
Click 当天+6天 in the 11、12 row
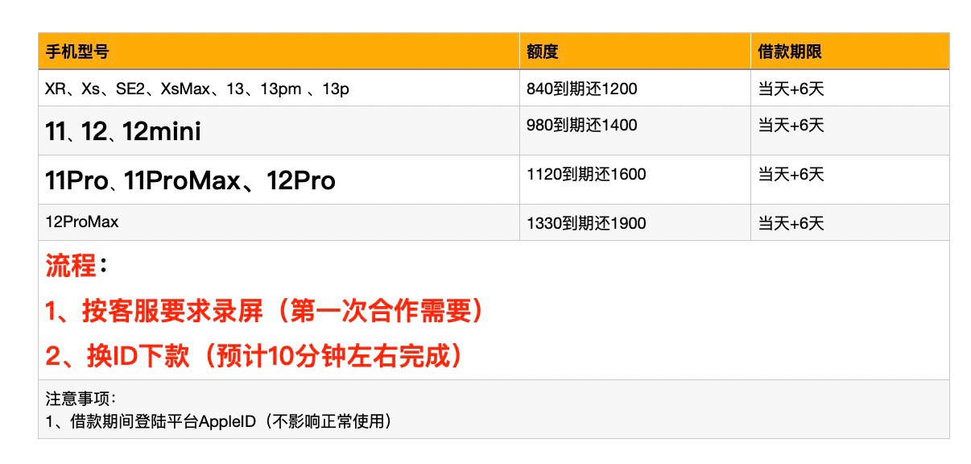pyautogui.click(x=791, y=125)
